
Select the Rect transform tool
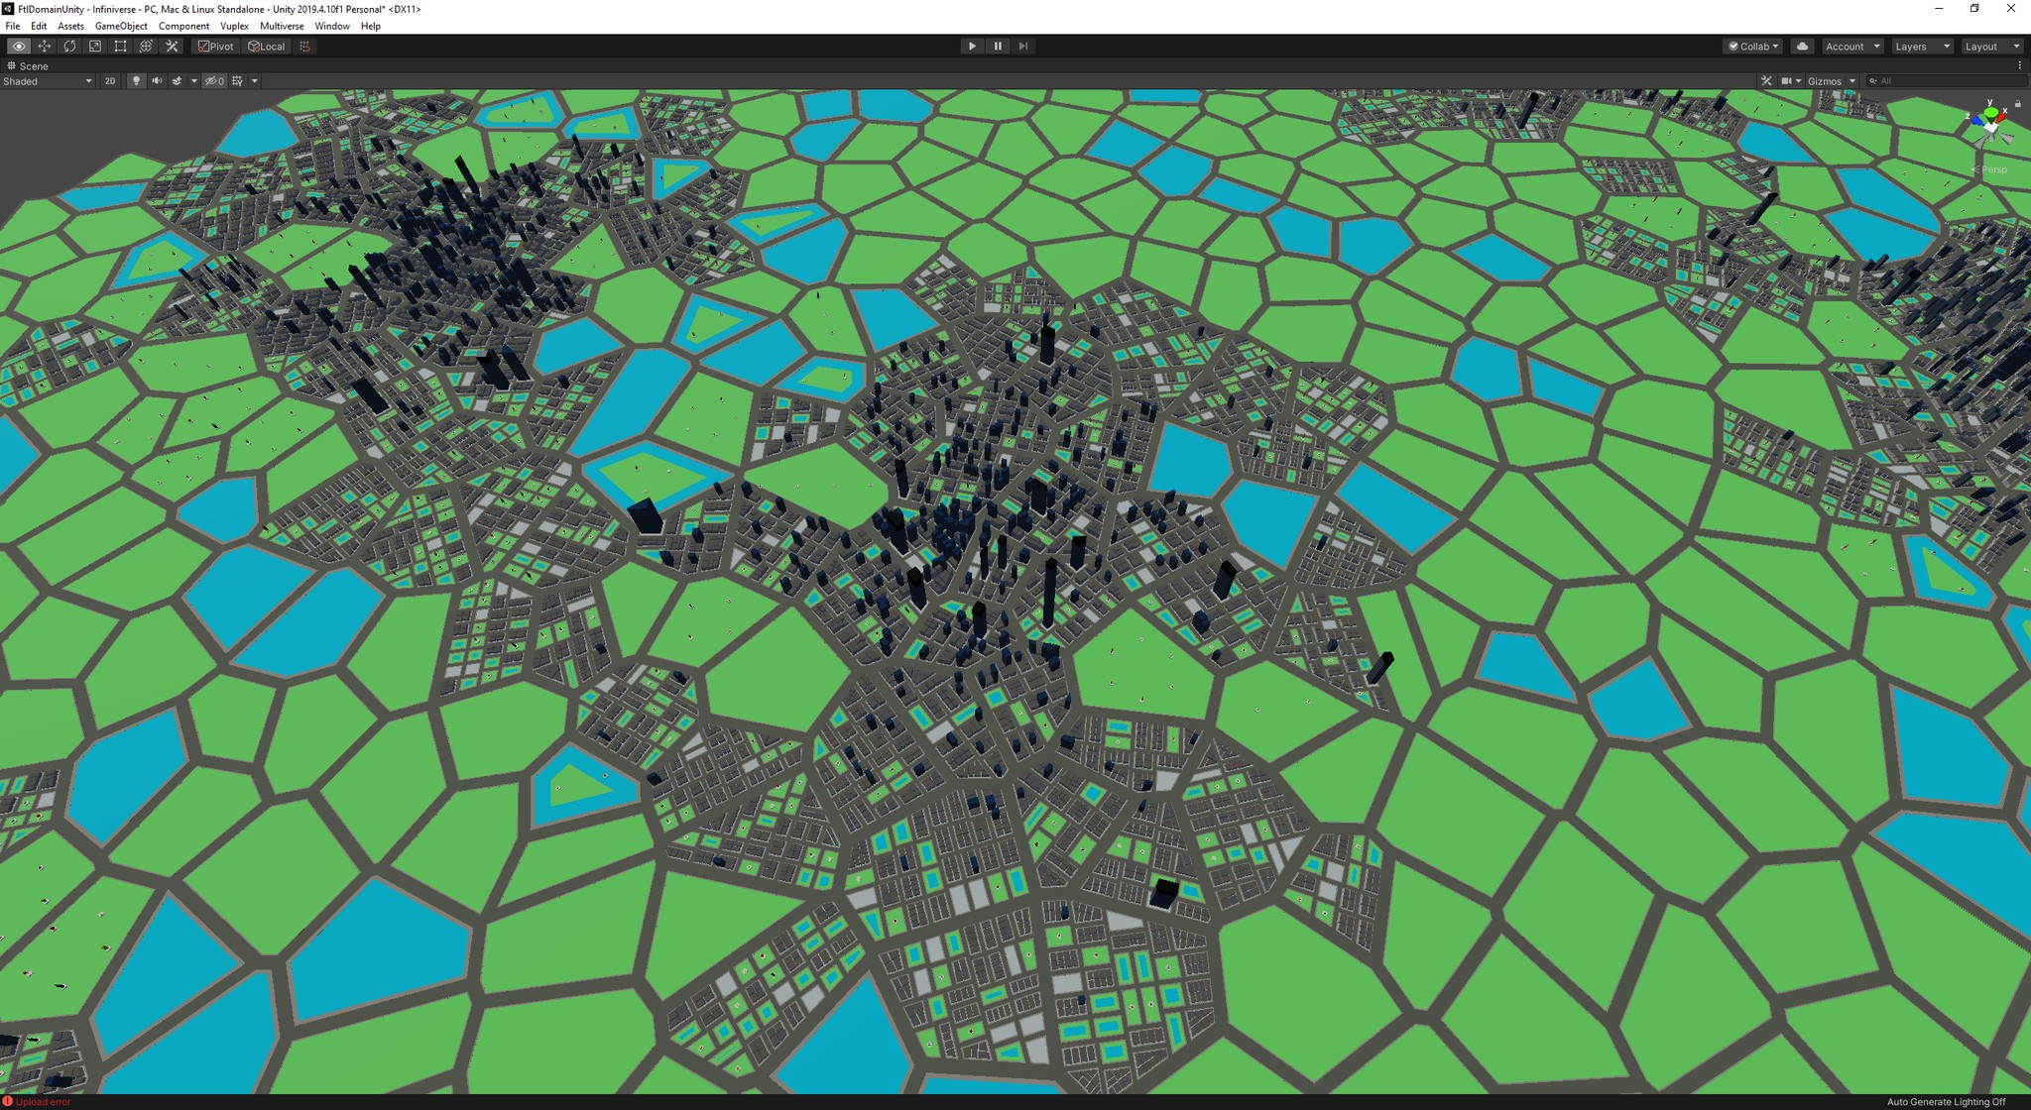[x=120, y=47]
